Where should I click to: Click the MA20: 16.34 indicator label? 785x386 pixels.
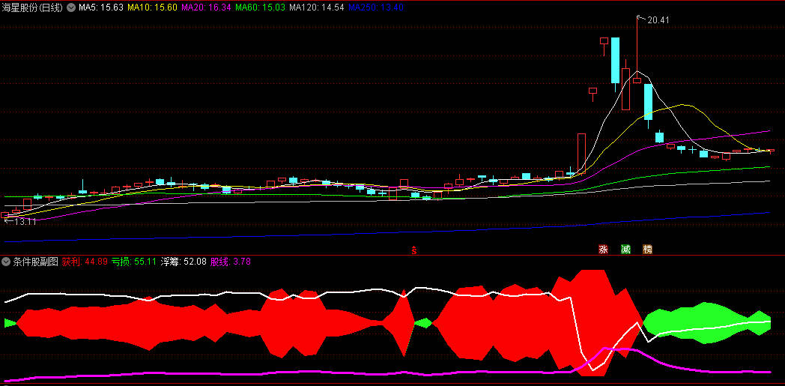[206, 7]
